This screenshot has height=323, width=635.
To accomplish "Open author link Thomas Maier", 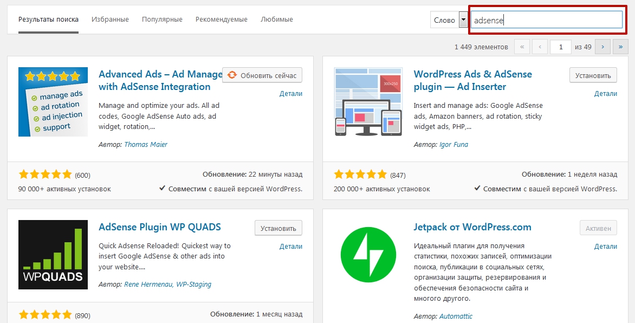I will pyautogui.click(x=145, y=144).
